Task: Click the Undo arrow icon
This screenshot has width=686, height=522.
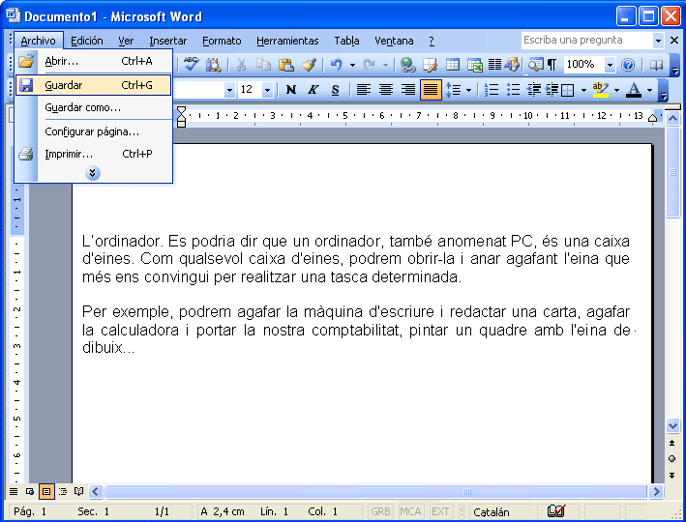Action: click(x=336, y=65)
